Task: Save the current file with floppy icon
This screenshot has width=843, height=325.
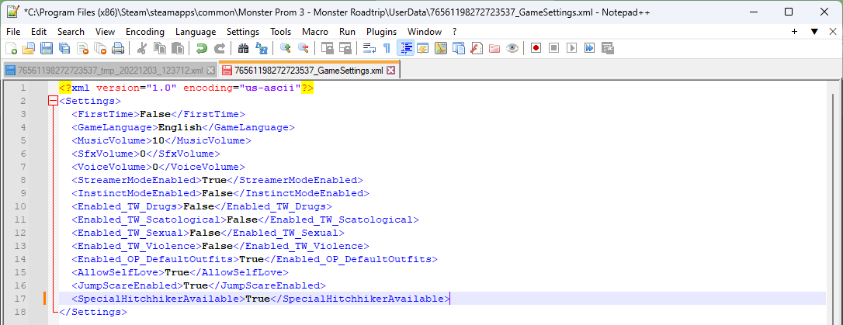Action: 47,49
